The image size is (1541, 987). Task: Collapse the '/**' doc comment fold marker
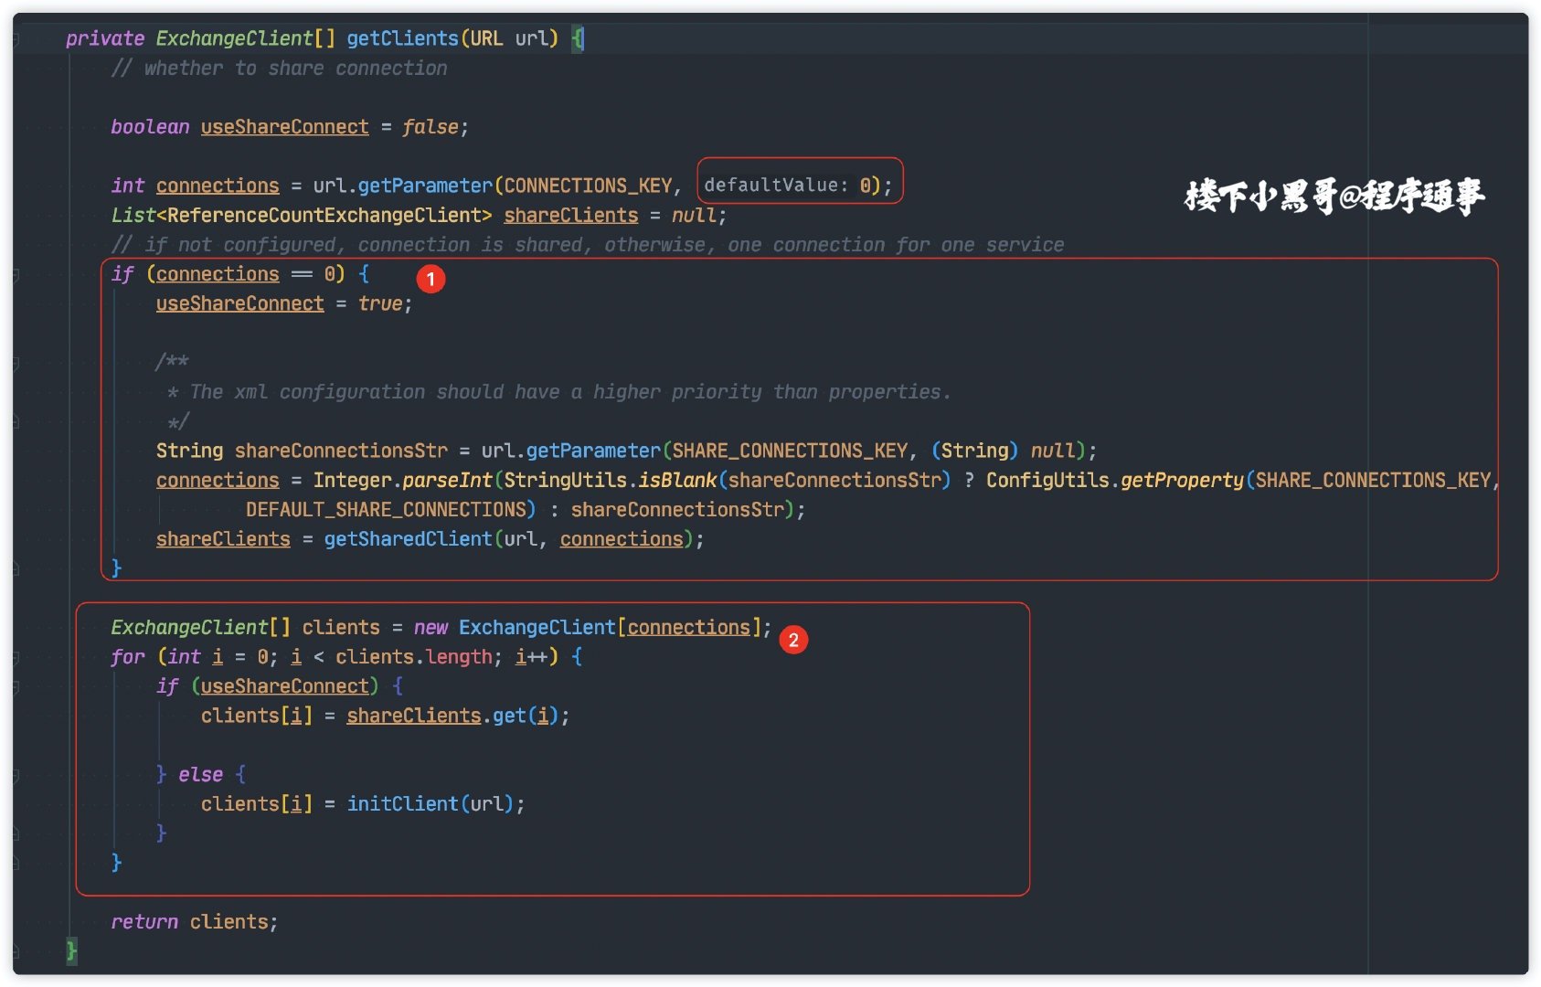(16, 363)
